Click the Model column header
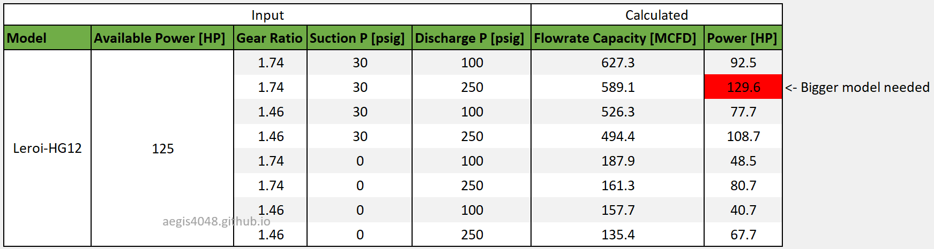Screen dimensions: 934x249 point(48,38)
